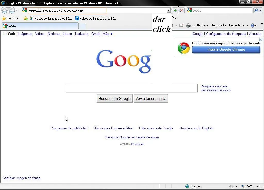264x190 pixels.
Task: Click the read mail envelope icon
Action: (x=181, y=25)
